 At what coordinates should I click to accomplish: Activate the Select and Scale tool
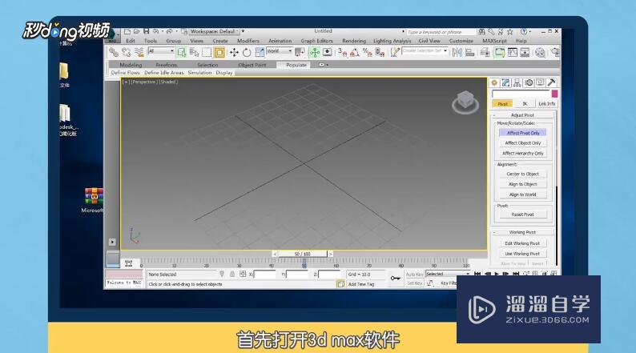260,52
